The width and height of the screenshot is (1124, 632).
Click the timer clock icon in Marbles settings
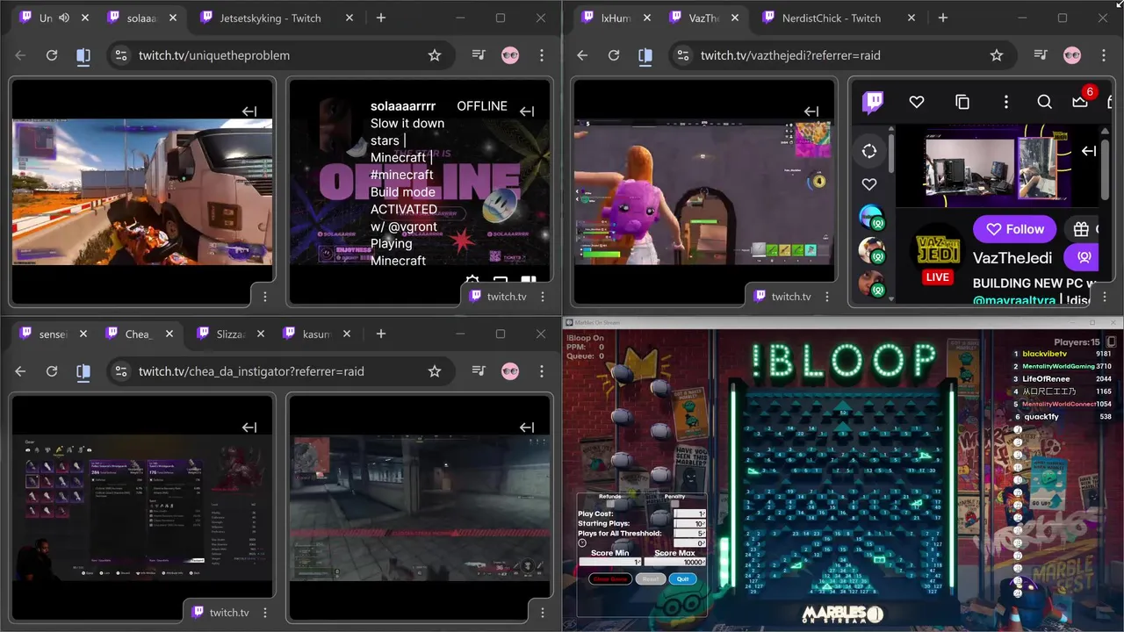tap(582, 543)
